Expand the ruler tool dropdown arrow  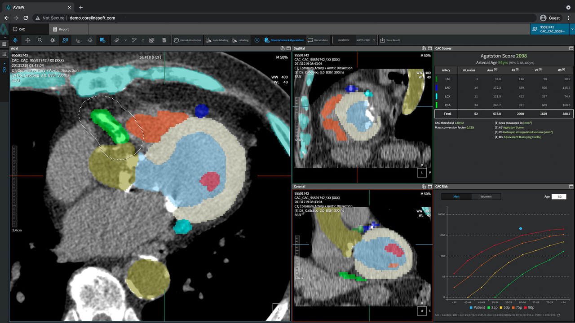click(125, 40)
